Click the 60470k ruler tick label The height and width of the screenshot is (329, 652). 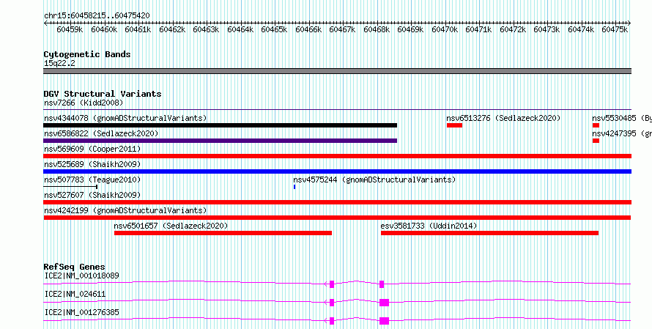click(445, 29)
